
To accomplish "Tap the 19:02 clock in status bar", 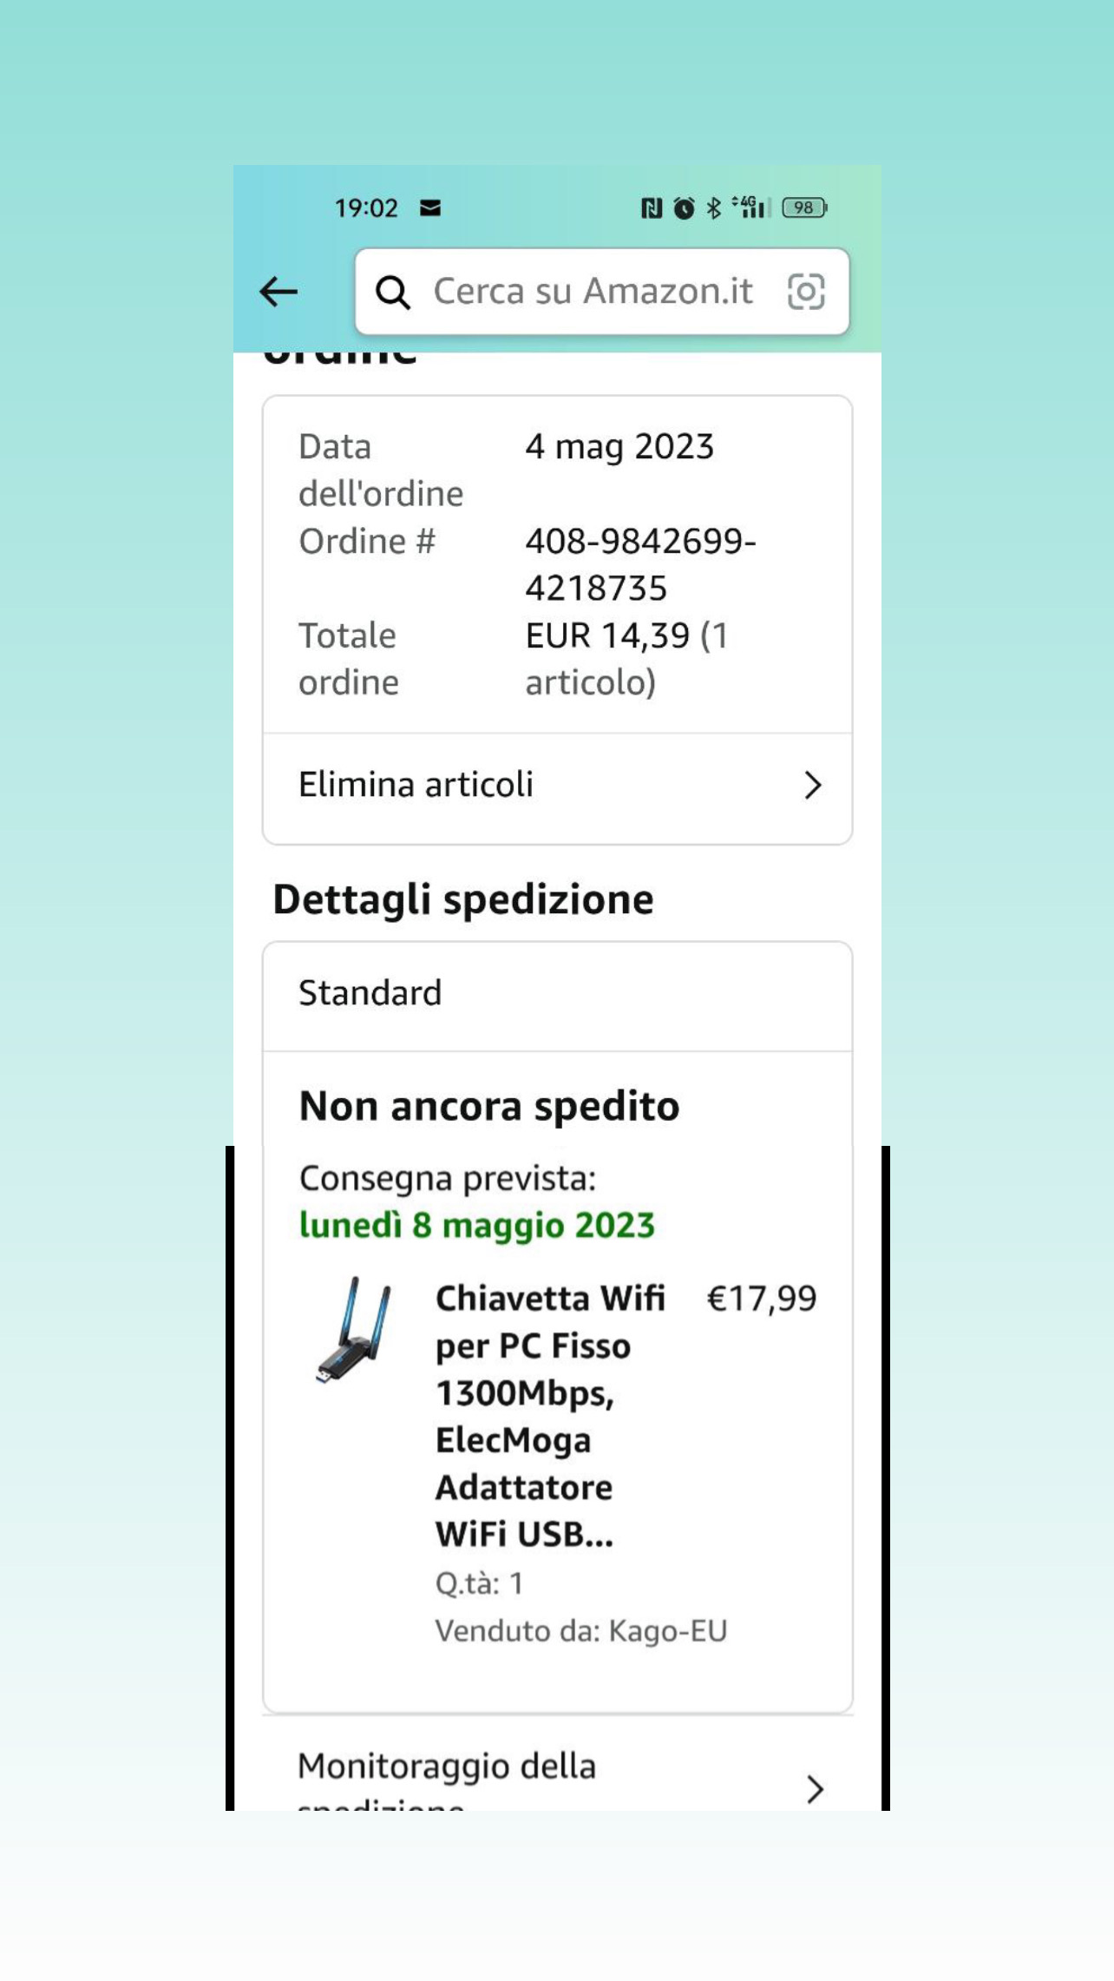I will tap(366, 208).
